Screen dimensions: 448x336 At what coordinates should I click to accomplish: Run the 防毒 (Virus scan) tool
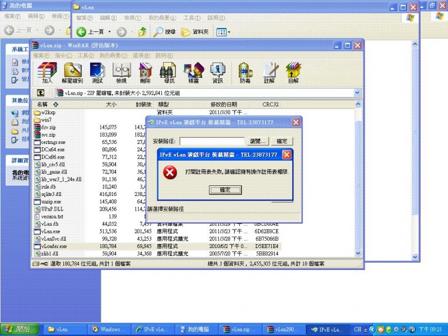(244, 73)
